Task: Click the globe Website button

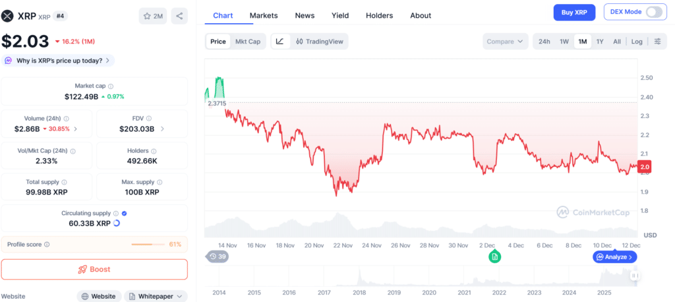Action: (99, 297)
